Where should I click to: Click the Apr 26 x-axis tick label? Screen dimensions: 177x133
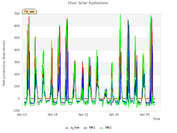tap(114, 114)
